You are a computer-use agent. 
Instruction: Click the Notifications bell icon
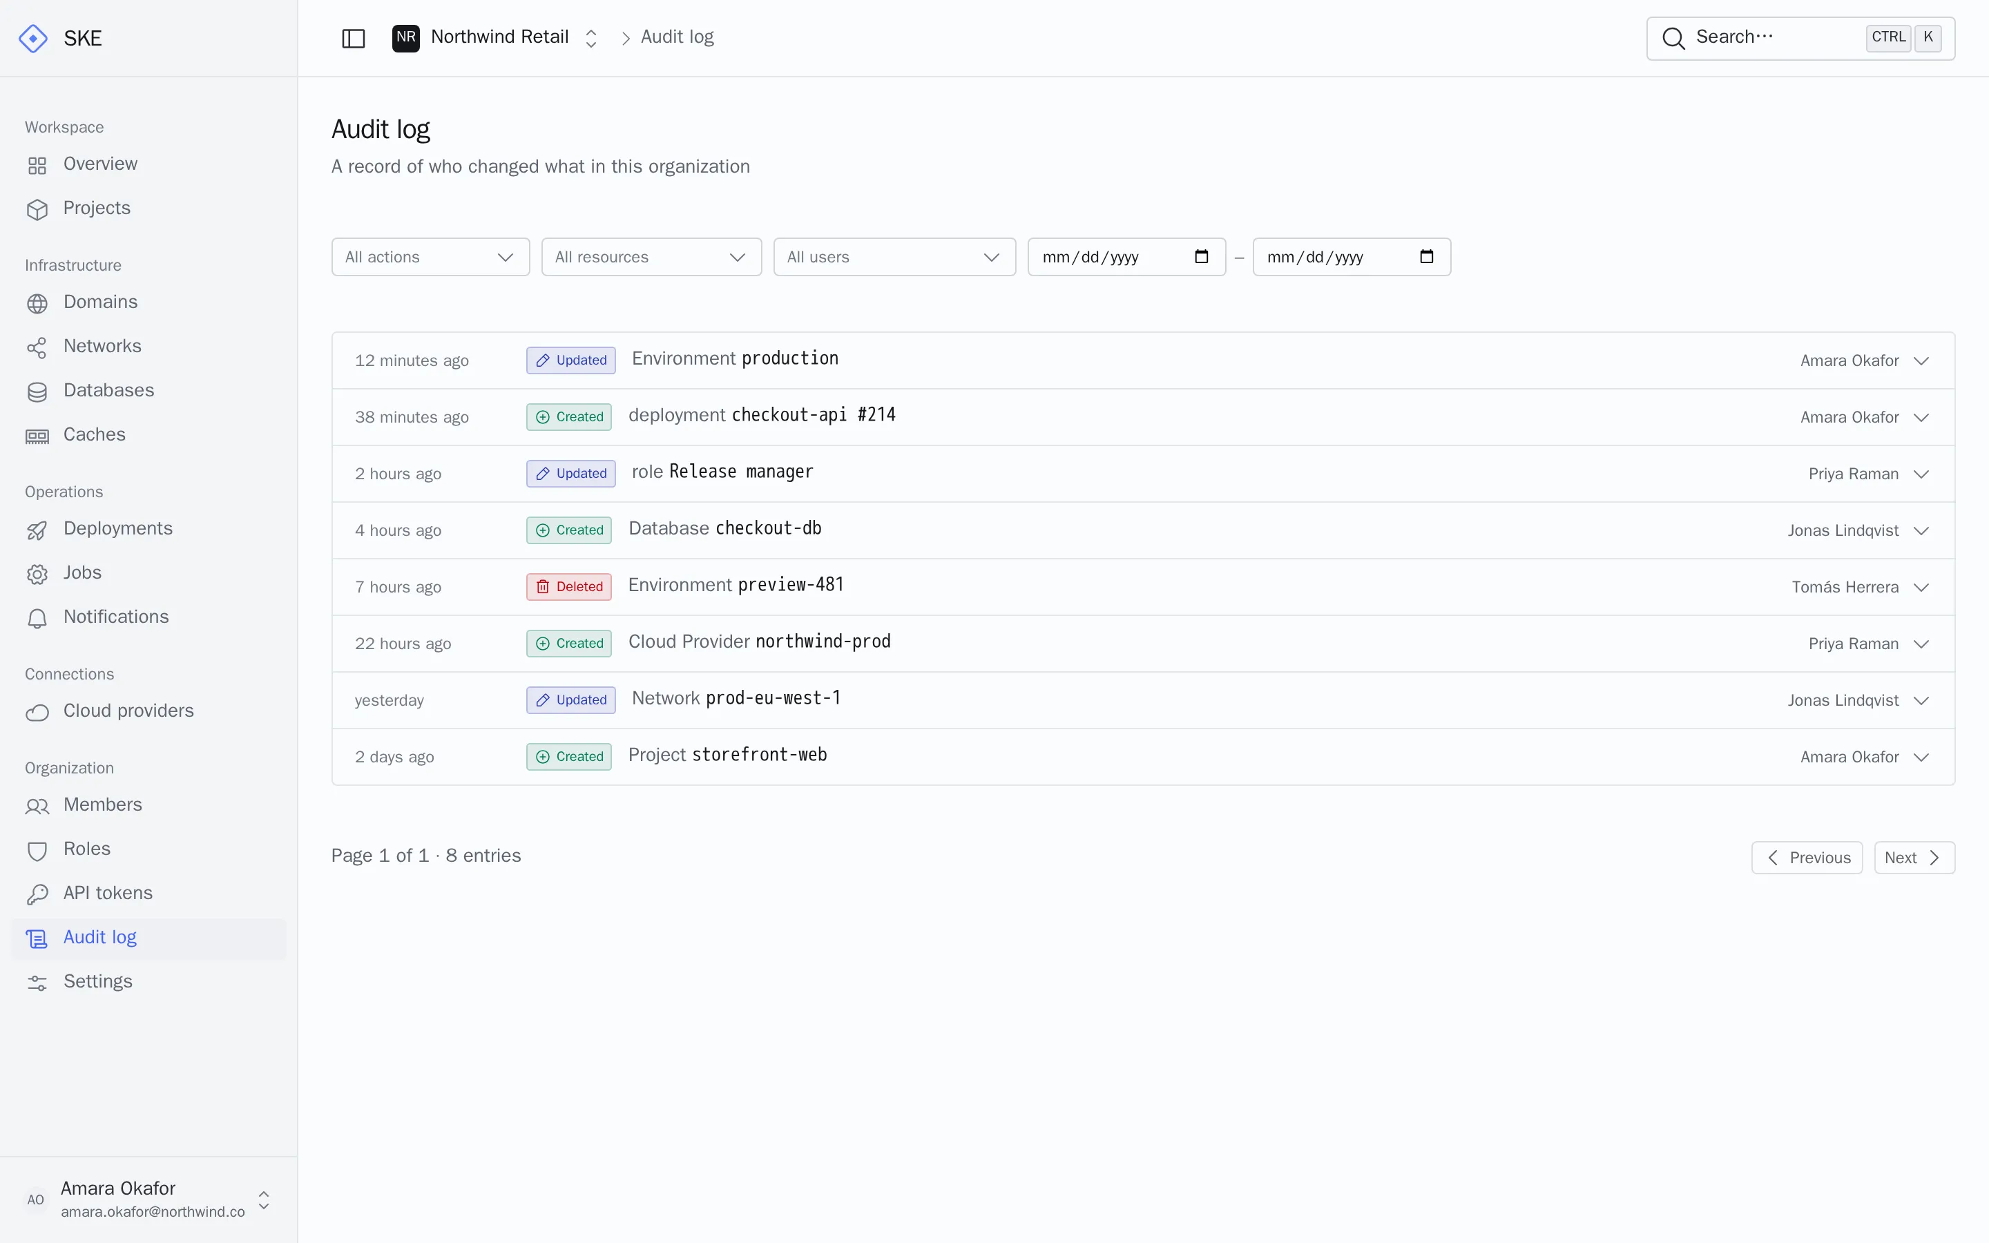(37, 619)
